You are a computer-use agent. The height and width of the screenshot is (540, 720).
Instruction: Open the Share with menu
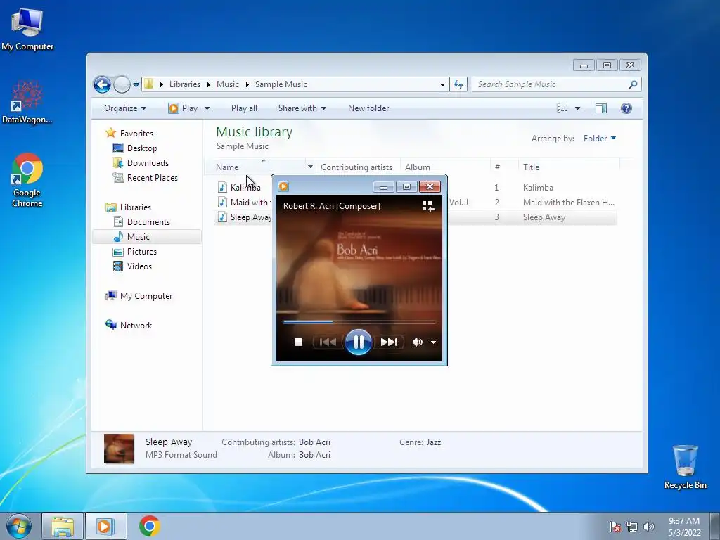tap(302, 108)
